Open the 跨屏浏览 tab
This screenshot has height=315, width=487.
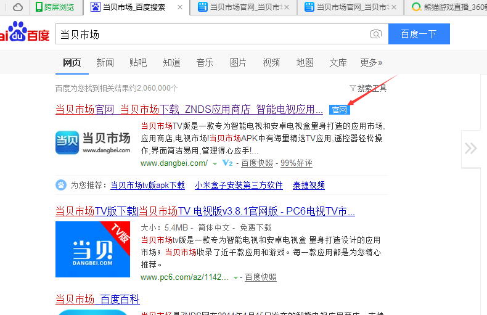point(55,7)
